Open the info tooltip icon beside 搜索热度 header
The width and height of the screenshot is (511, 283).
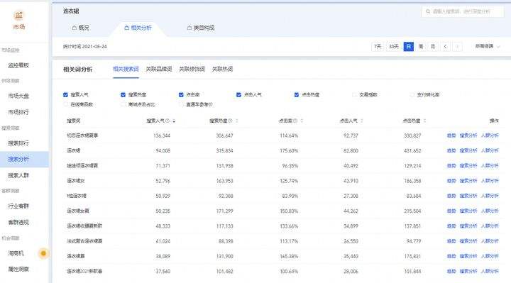pyautogui.click(x=230, y=121)
